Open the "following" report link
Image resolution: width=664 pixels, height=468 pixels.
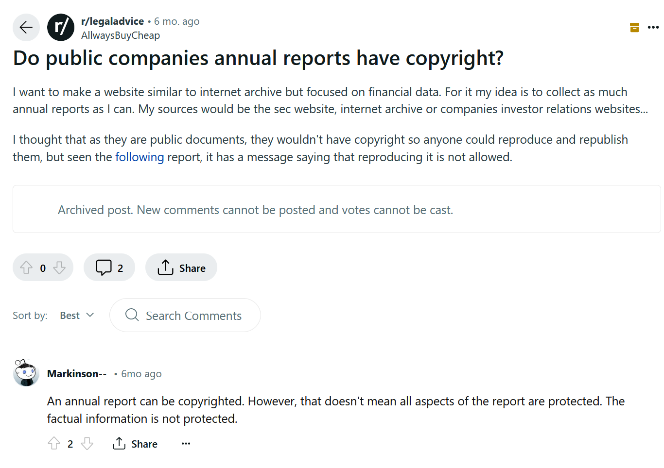tap(140, 157)
